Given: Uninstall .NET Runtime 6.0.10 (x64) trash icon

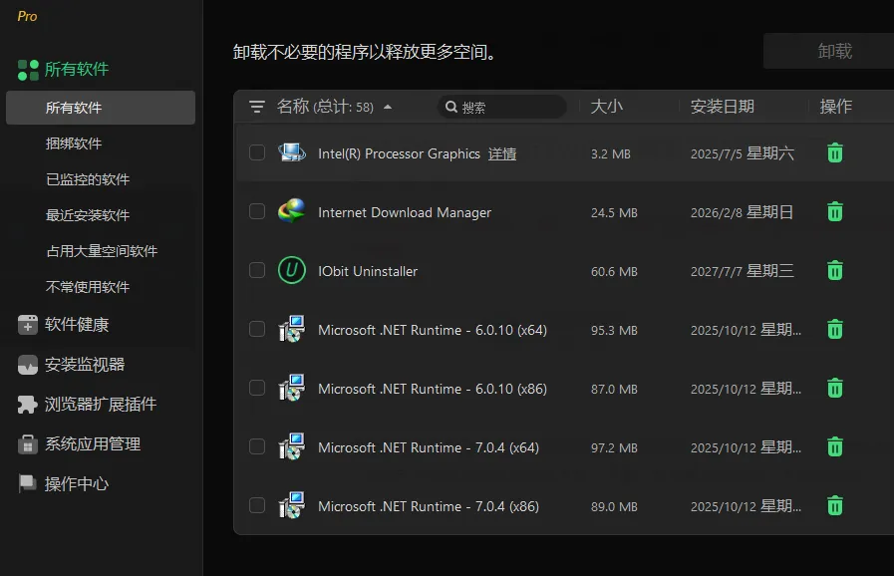Looking at the screenshot, I should point(835,329).
